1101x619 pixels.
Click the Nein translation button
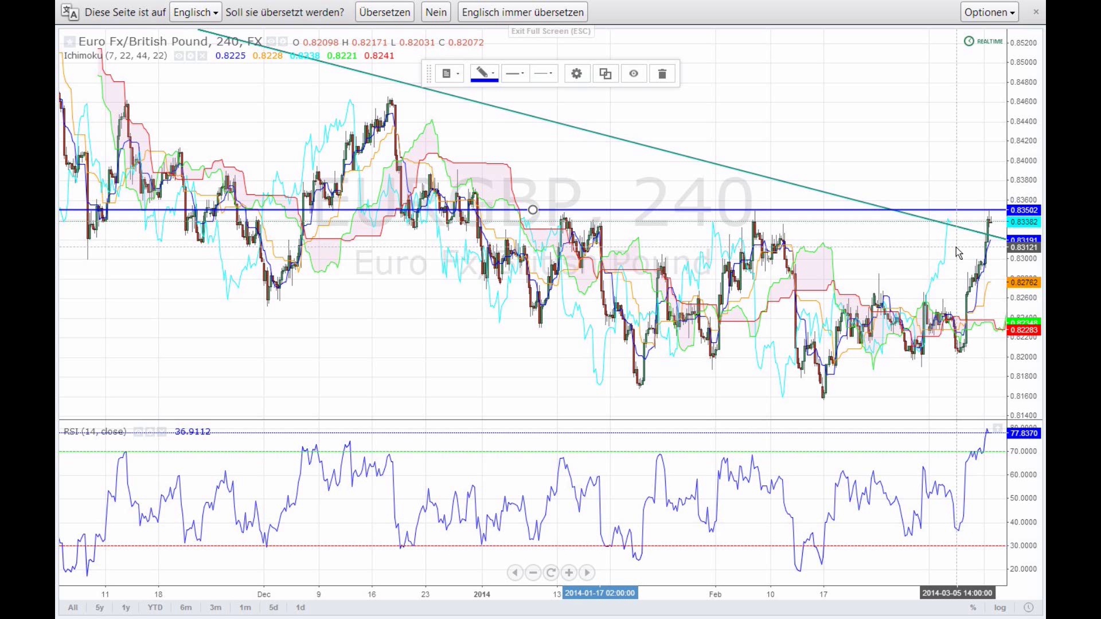pyautogui.click(x=436, y=12)
